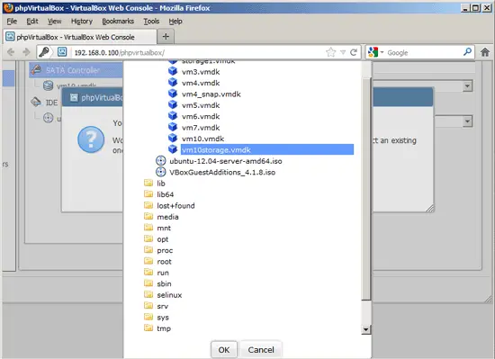Click the proc folder icon
The height and width of the screenshot is (359, 495).
click(148, 250)
